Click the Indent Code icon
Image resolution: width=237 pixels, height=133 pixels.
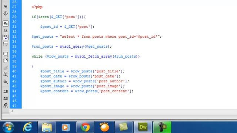(x=6, y=91)
